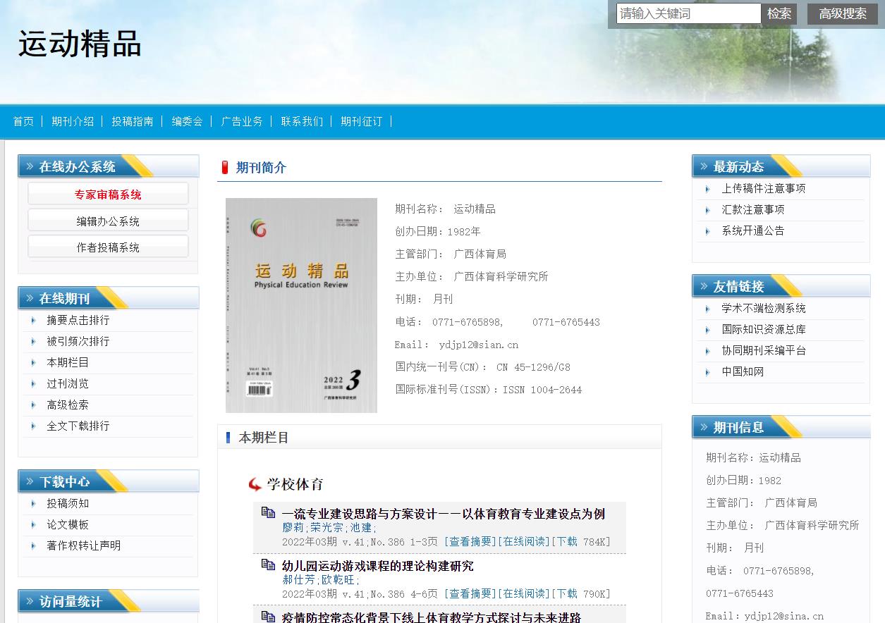
Task: Go to 首页 in the navigation bar
Action: click(23, 121)
